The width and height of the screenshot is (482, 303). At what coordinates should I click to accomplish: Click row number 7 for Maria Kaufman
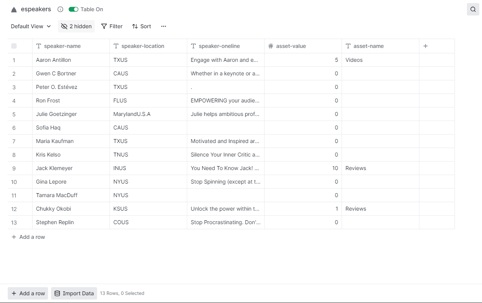click(x=14, y=141)
